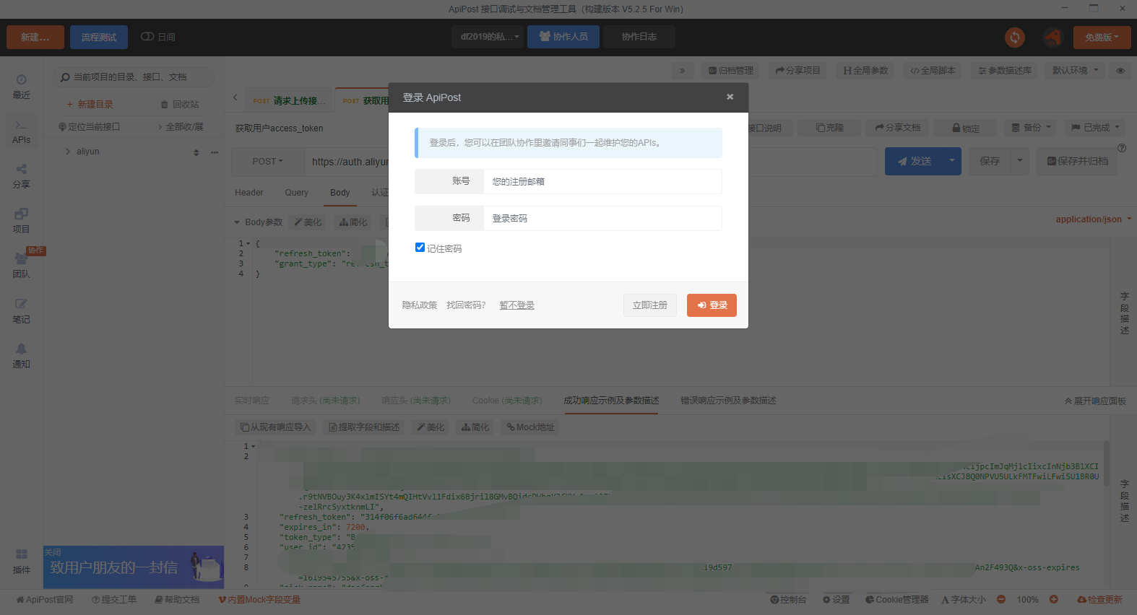
Task: Click 简化 simplify in response toolbar
Action: [x=475, y=427]
